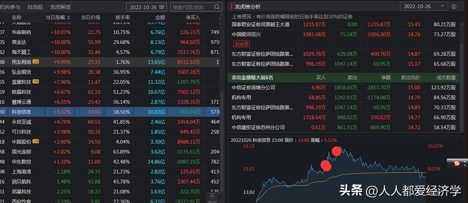468x203 pixels.
Task: Click the 3日 badge next to 蓝黛科技
Action: click(36, 82)
